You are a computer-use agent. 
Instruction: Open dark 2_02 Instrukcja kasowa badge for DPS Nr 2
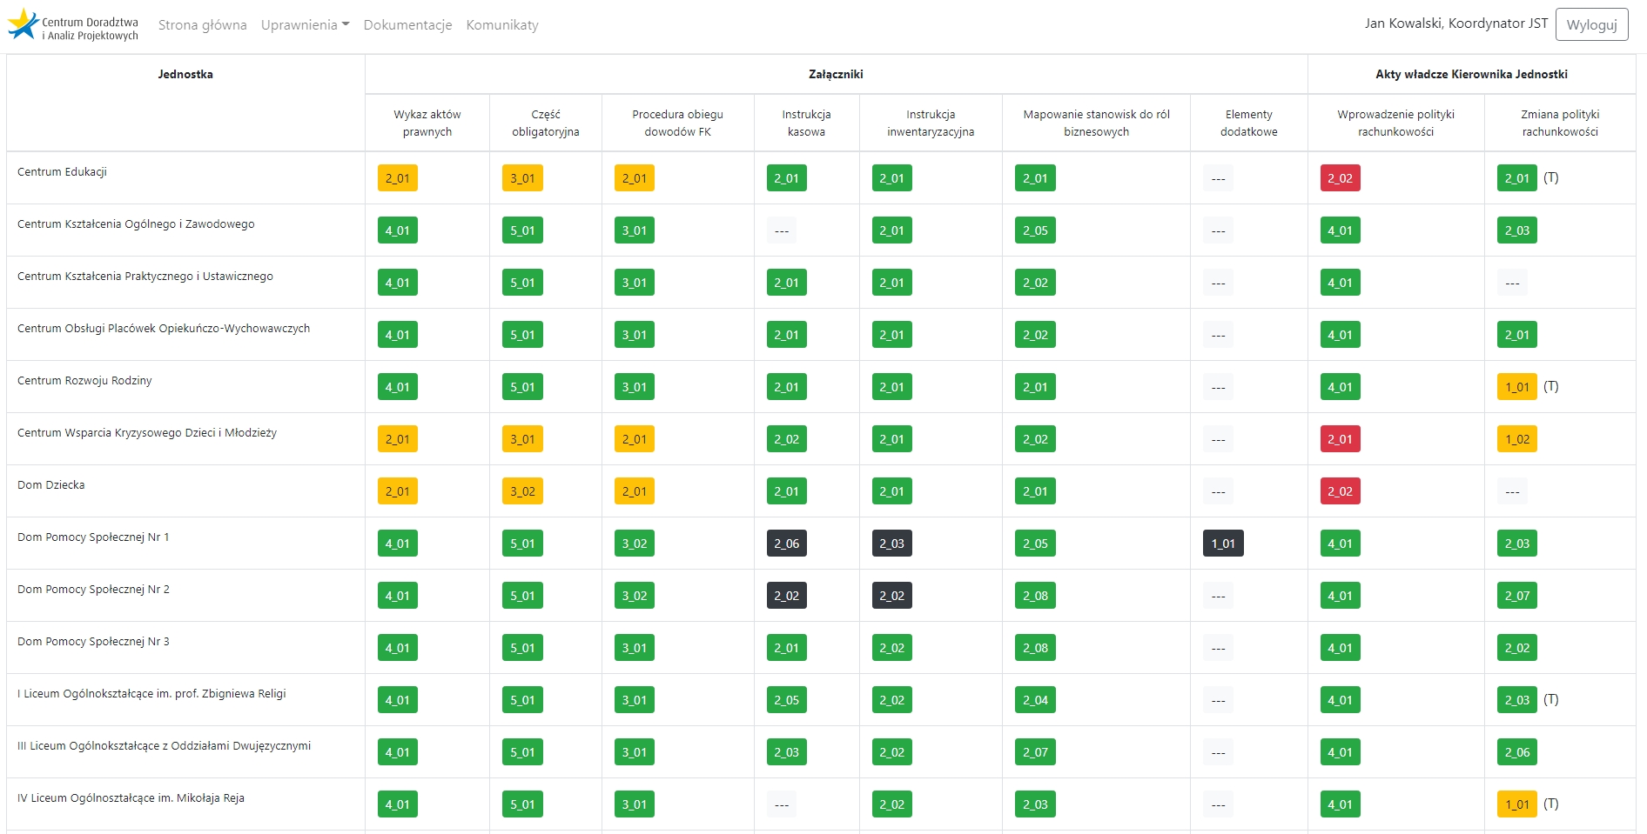click(787, 596)
